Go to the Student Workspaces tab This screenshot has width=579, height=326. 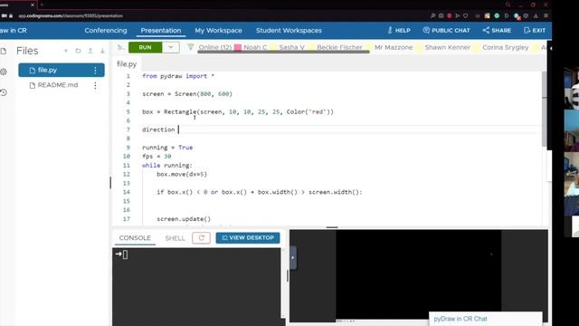click(289, 30)
